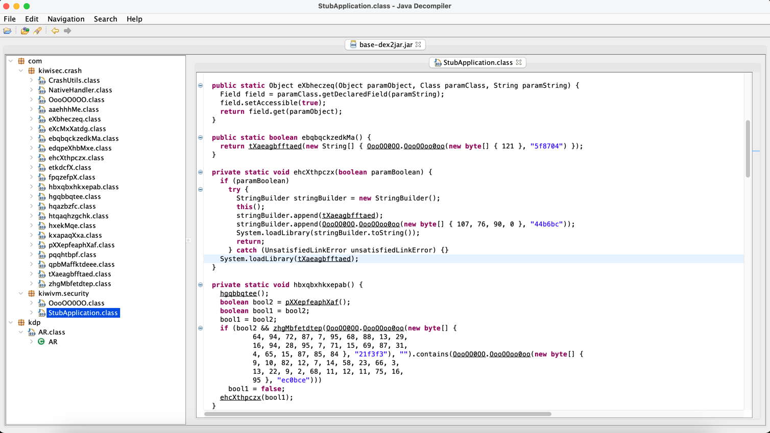Image resolution: width=770 pixels, height=433 pixels.
Task: Collapse the com package node
Action: (11, 61)
